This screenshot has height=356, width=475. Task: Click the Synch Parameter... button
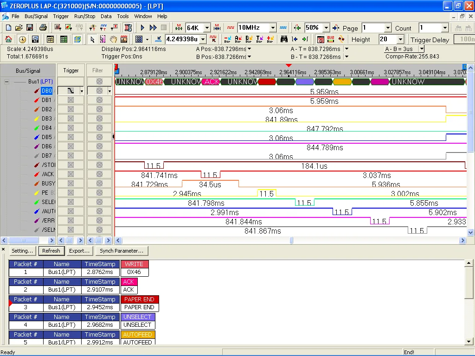point(122,251)
